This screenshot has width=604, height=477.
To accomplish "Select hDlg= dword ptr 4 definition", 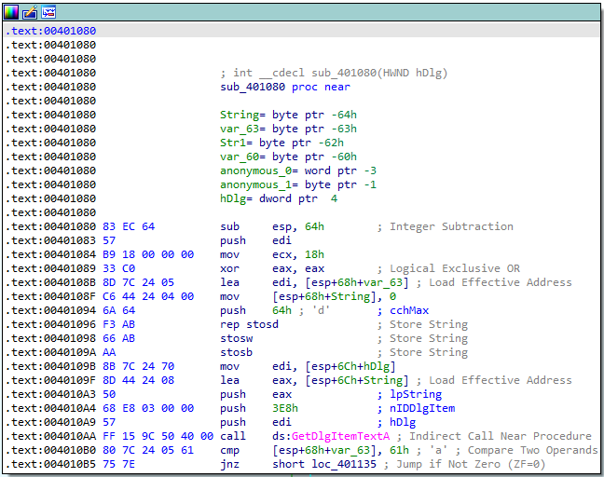I will tap(279, 198).
